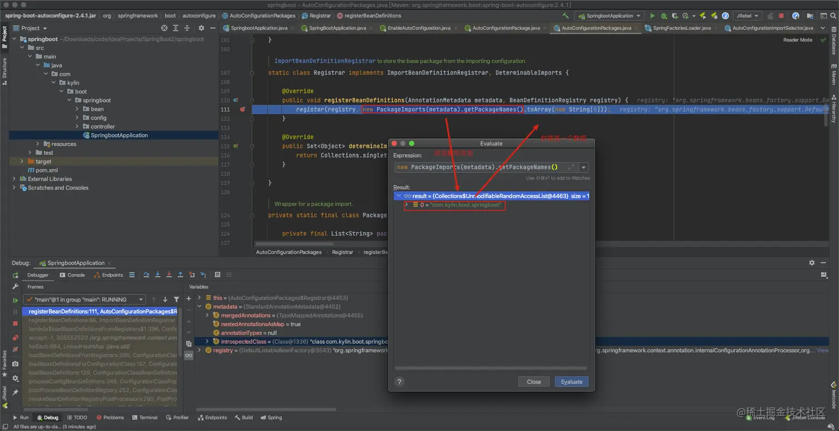Stop debugging with red square in Debug sidebar

[16, 323]
